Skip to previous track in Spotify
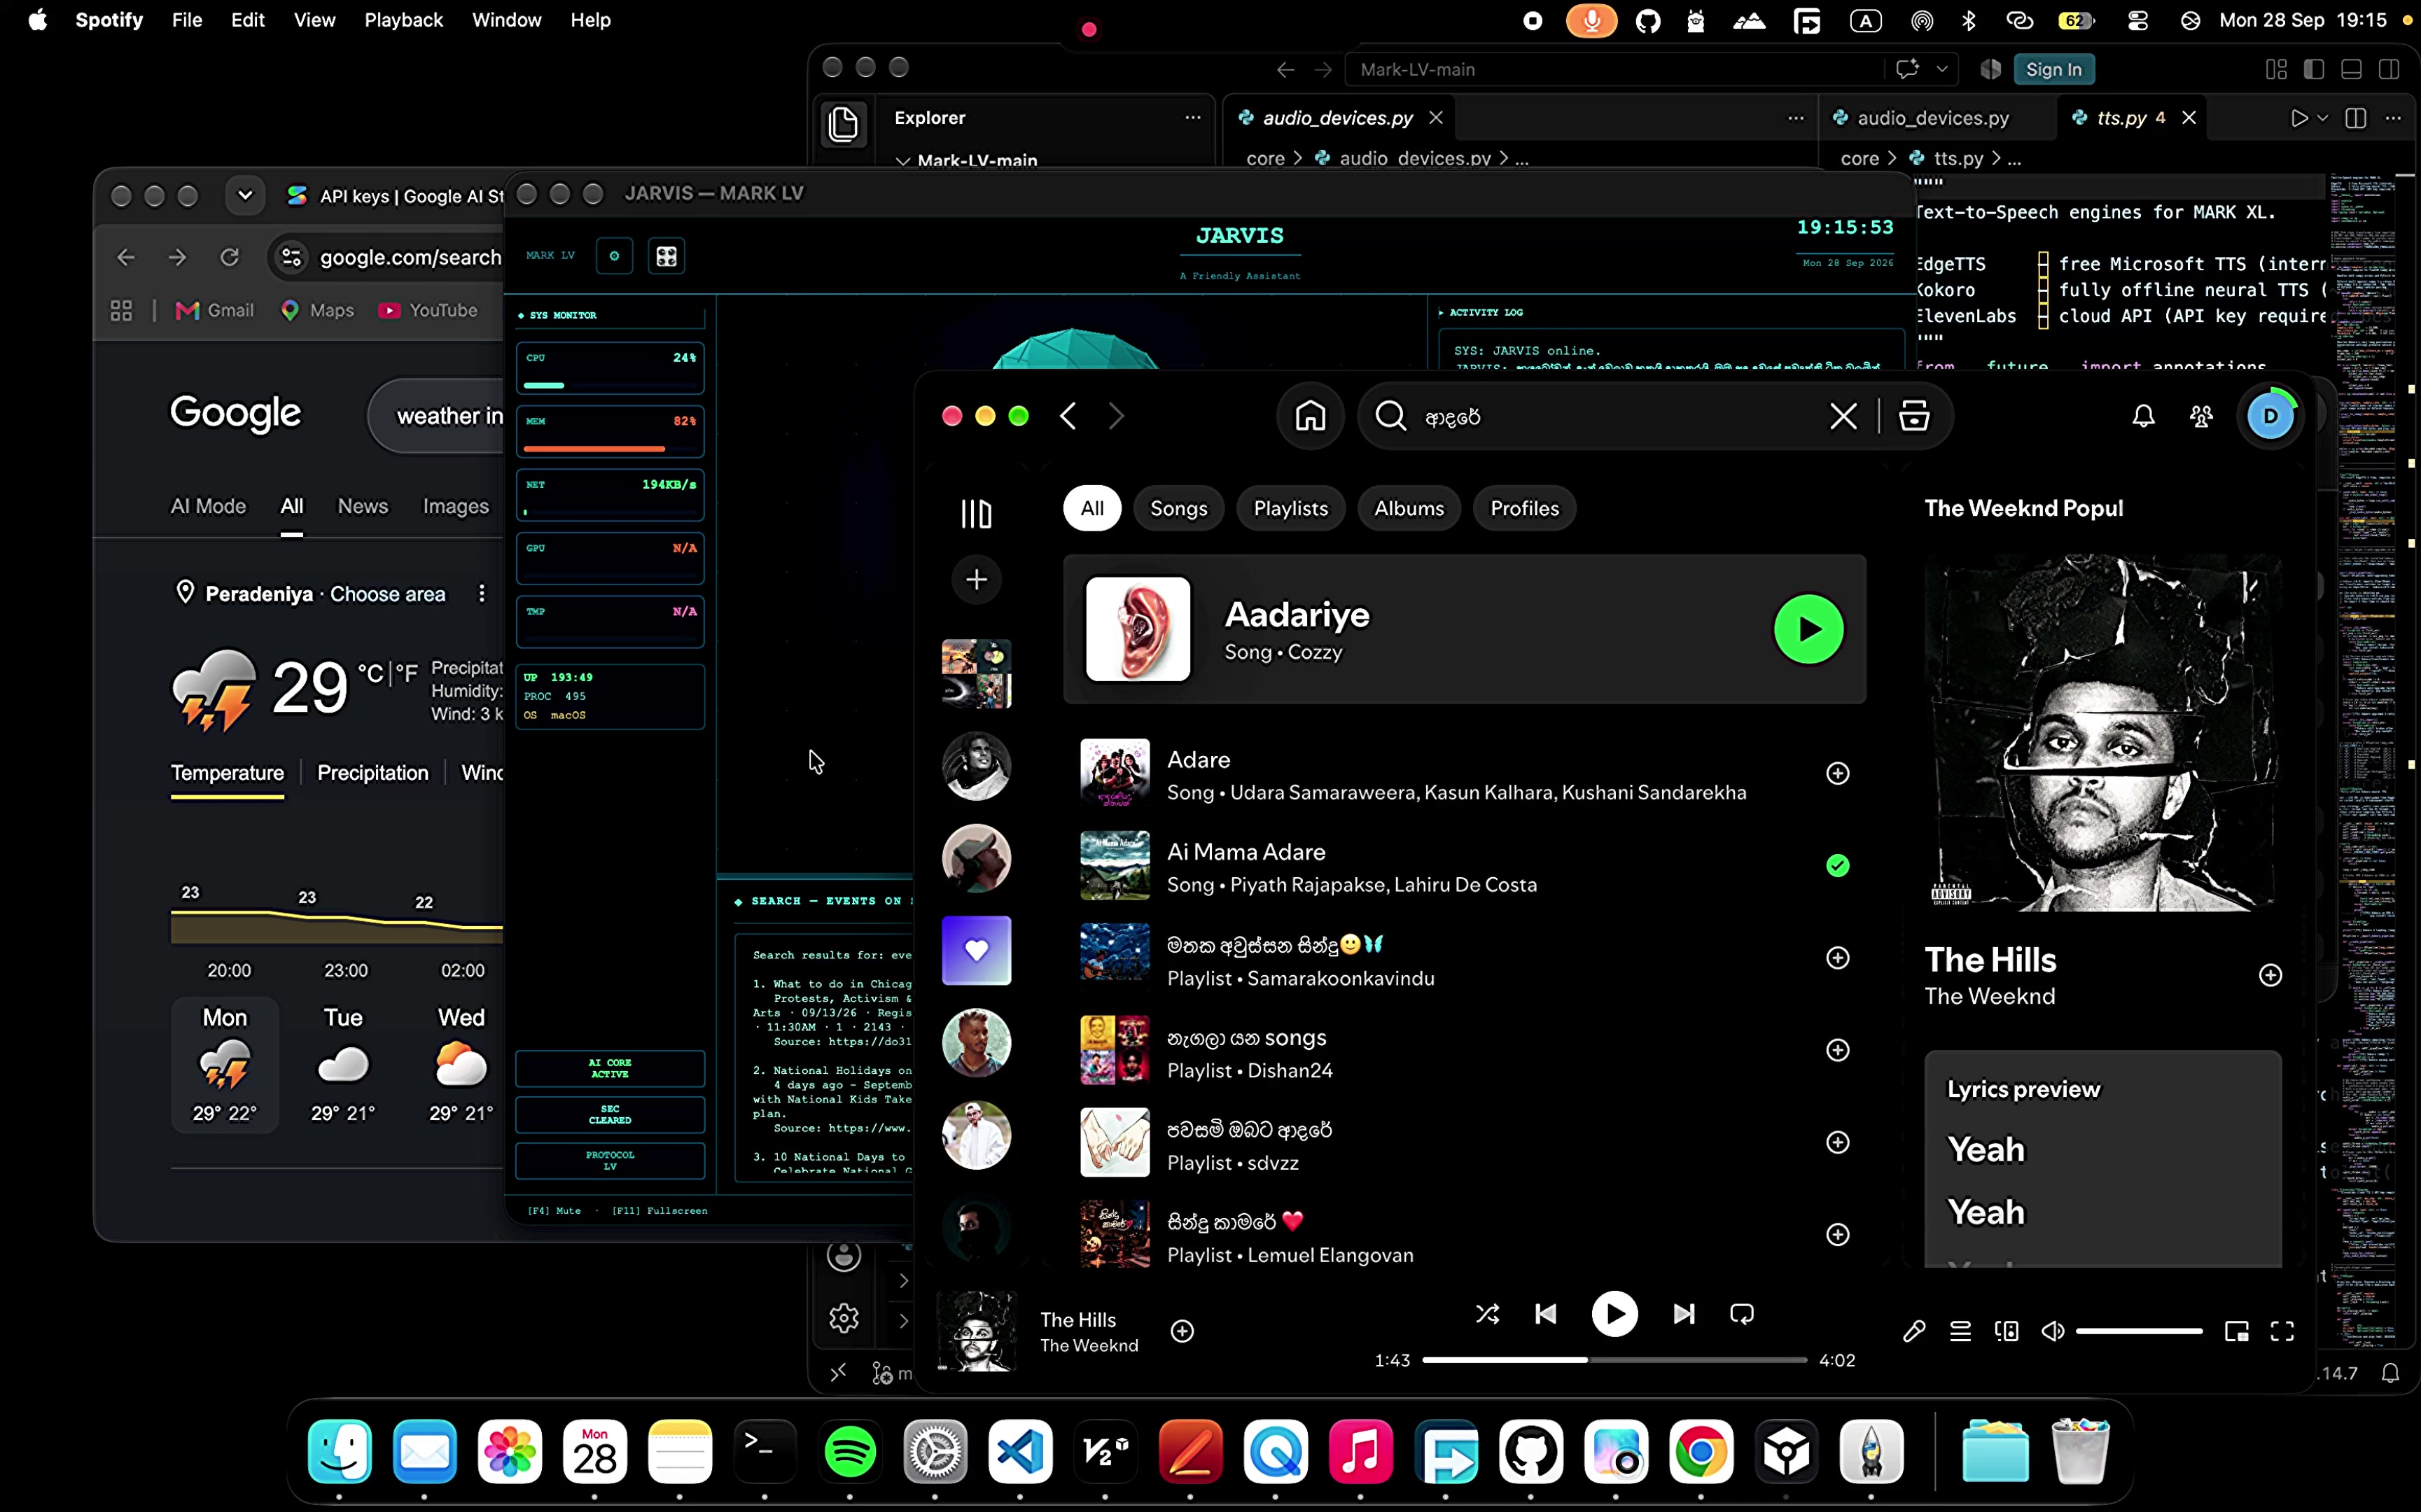Image resolution: width=2421 pixels, height=1512 pixels. (x=1545, y=1314)
